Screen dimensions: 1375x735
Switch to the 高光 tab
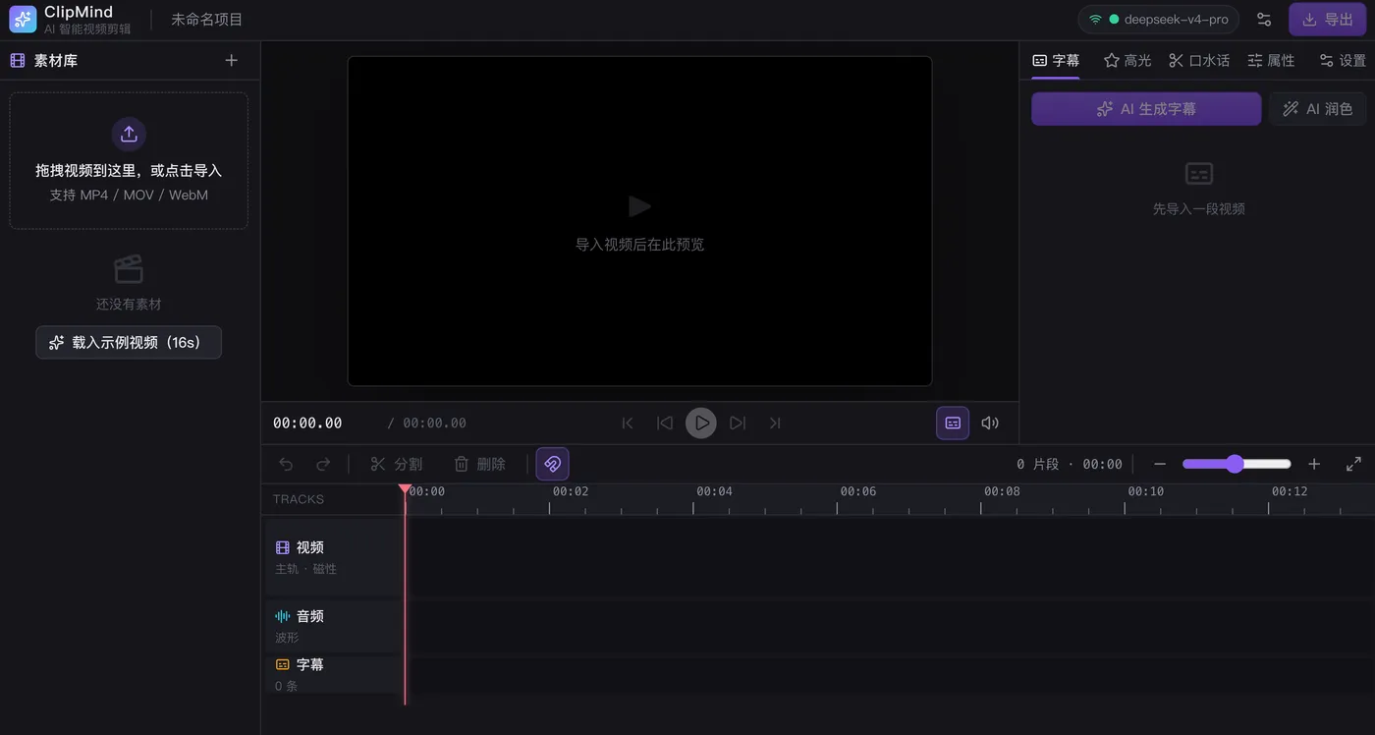pyautogui.click(x=1127, y=60)
